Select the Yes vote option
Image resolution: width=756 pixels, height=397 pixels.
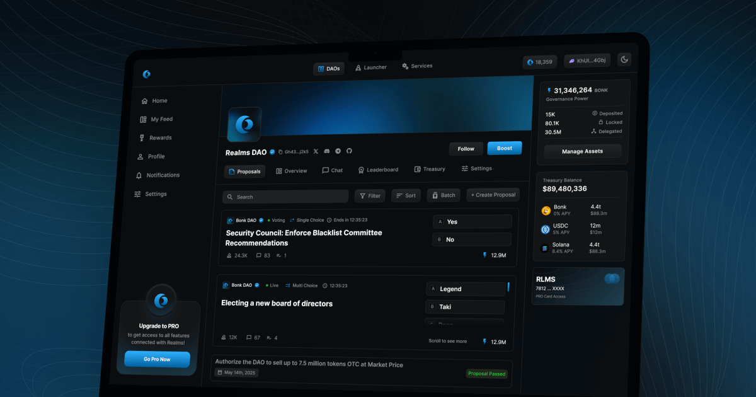click(472, 222)
